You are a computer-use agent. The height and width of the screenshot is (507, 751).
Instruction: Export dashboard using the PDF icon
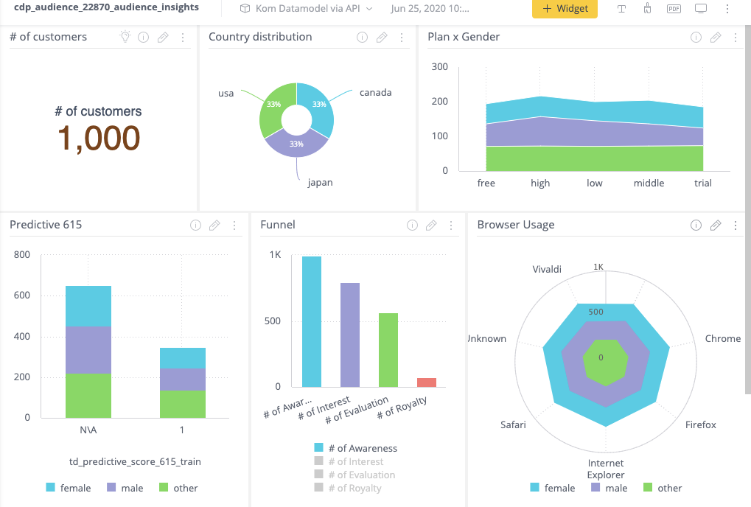pos(674,9)
